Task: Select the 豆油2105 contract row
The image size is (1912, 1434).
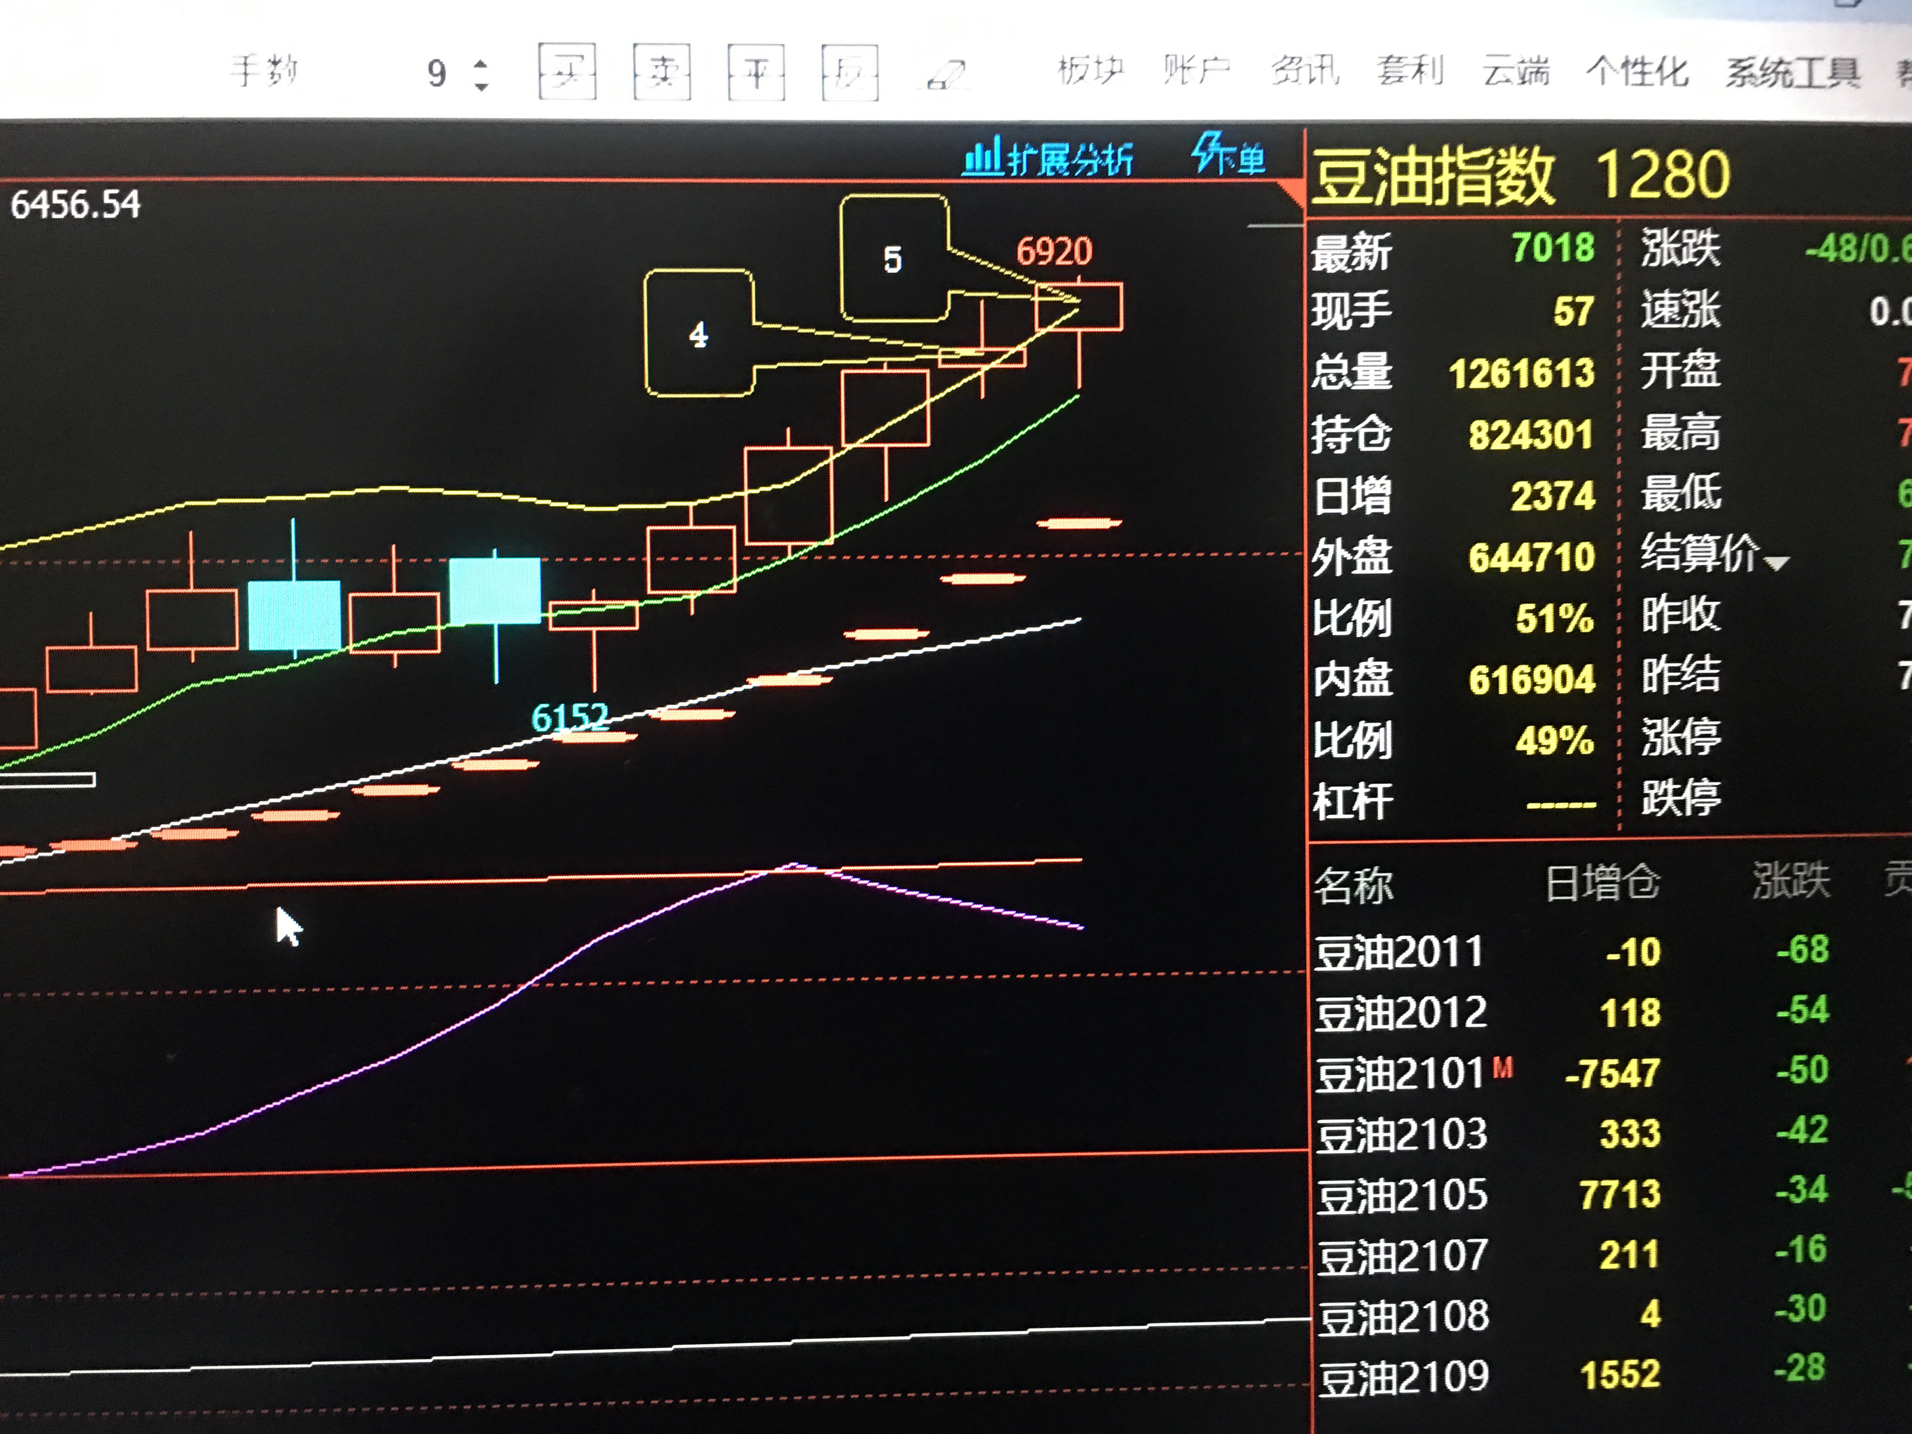Action: [1402, 1195]
